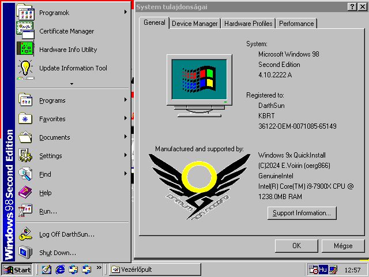Expand the Documents submenu arrow
Viewport: 369px width, 277px height.
[126, 137]
